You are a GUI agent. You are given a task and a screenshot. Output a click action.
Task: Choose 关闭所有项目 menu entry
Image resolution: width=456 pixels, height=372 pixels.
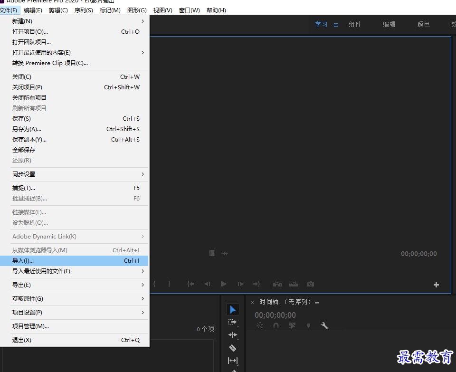(74, 98)
